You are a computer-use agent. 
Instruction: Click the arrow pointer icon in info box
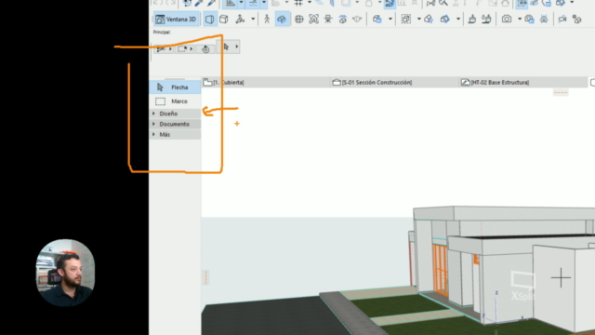point(226,47)
